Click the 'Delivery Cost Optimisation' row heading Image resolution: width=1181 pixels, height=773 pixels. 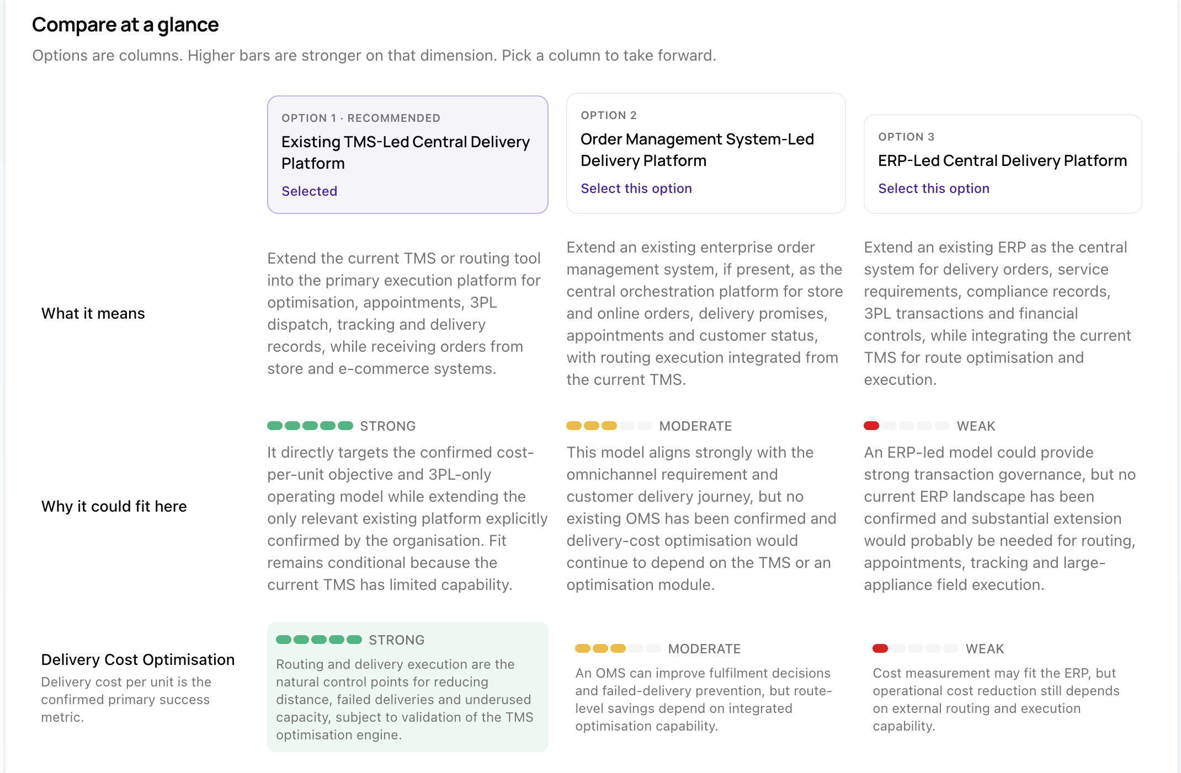click(137, 659)
